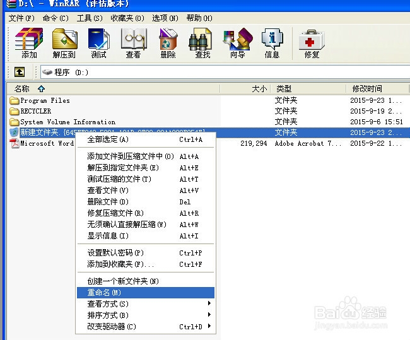Choose 删除文件(D) context entry
Viewport: 410px width, 340px height.
(146, 202)
